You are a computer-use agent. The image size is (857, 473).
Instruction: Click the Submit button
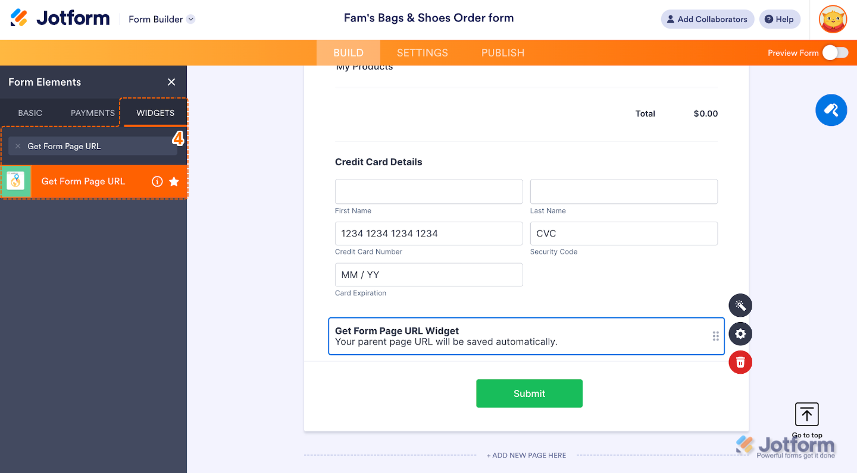click(529, 393)
